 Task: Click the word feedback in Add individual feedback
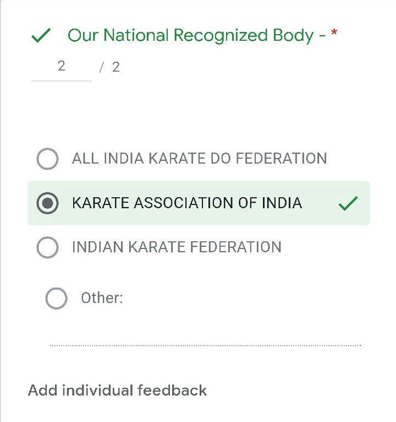(x=172, y=391)
